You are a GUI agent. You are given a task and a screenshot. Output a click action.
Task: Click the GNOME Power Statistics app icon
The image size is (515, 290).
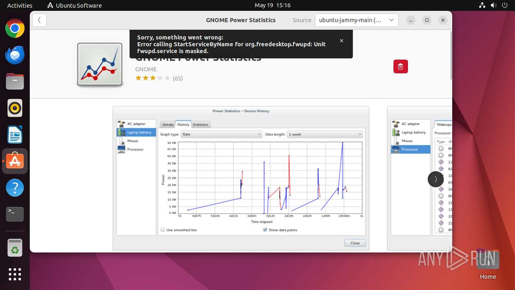pyautogui.click(x=100, y=64)
